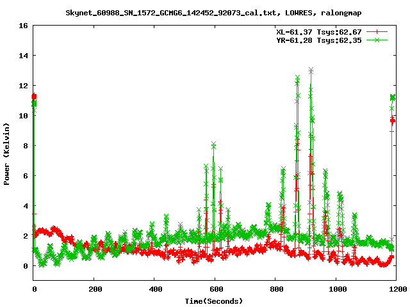
Task: Click the green line sample in legend
Action: [x=378, y=40]
